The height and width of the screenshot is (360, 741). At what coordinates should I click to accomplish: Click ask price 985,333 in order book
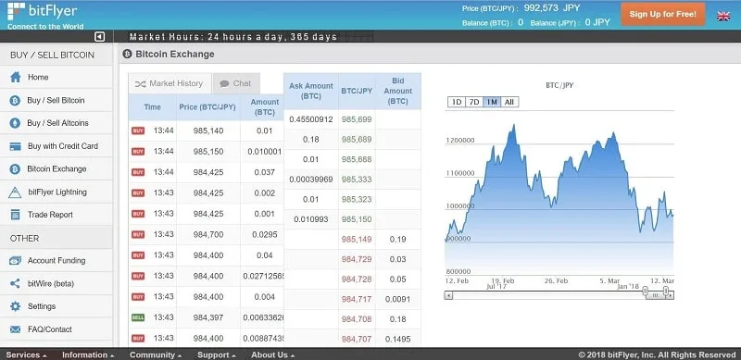coord(357,180)
